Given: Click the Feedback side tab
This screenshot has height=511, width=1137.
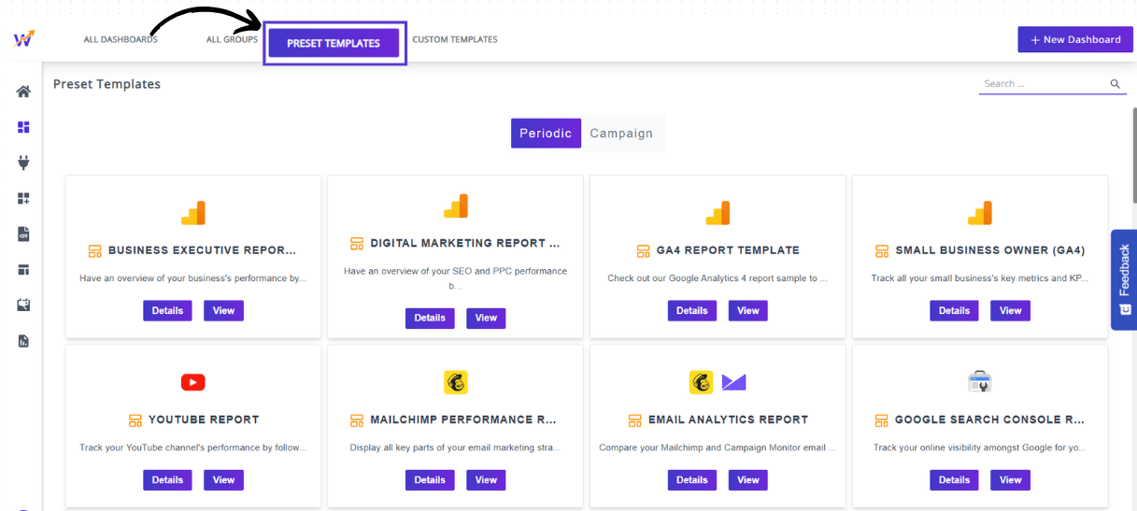Looking at the screenshot, I should 1124,279.
